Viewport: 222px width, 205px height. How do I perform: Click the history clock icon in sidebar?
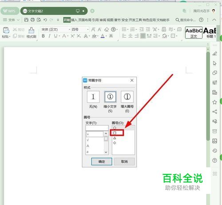[x=214, y=150]
